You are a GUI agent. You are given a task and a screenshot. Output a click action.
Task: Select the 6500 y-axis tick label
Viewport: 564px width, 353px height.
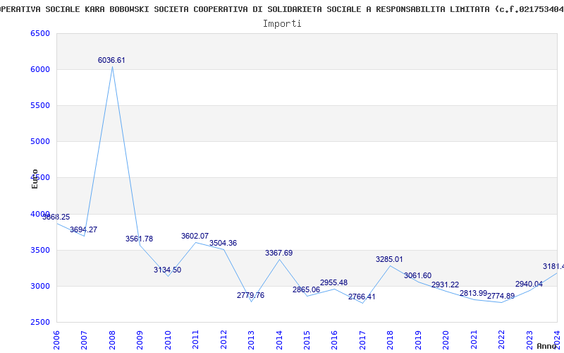[x=40, y=33]
